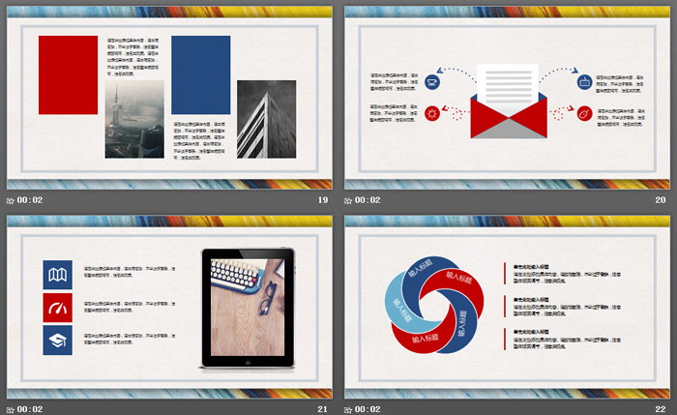Screen dimensions: 677x415
Task: Click the foggy city tower photo
Action: (134, 120)
